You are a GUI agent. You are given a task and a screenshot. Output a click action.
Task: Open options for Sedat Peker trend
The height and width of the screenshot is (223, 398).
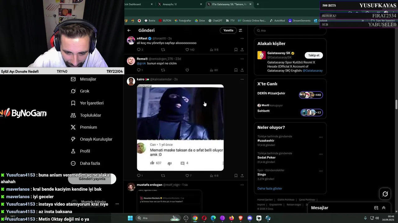tap(321, 154)
